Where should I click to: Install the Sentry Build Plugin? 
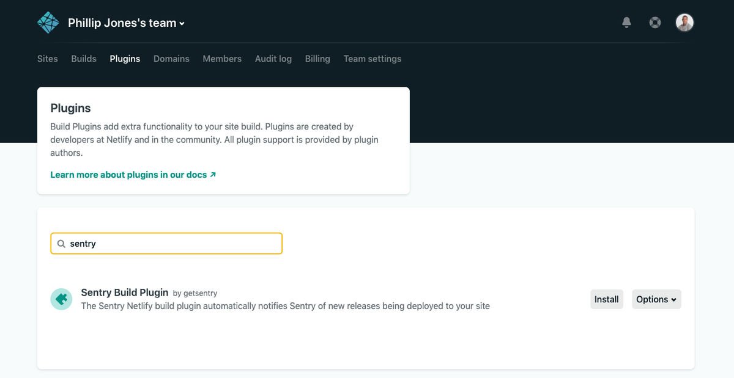606,299
